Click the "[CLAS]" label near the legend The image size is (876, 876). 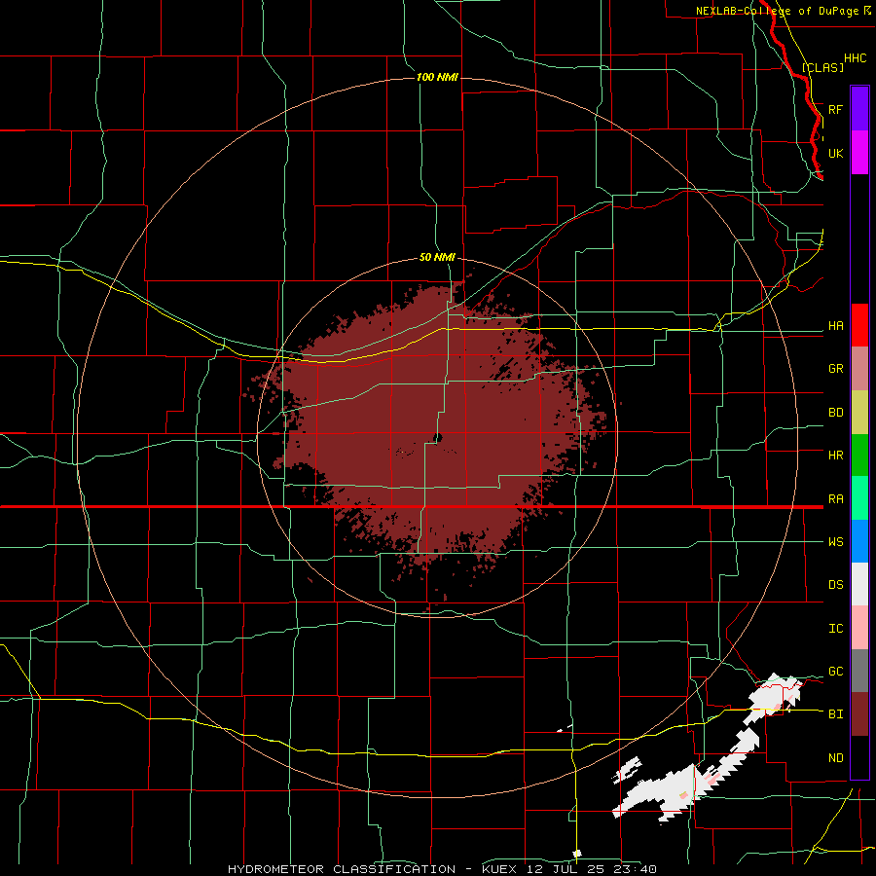[822, 67]
